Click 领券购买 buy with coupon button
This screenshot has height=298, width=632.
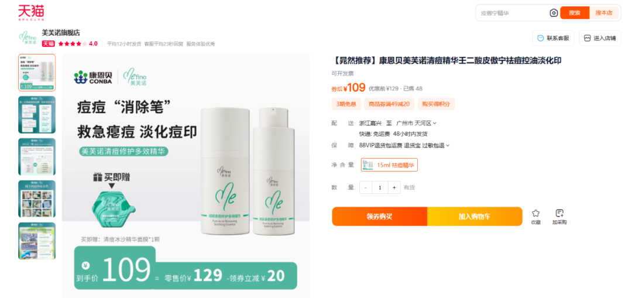tap(379, 216)
